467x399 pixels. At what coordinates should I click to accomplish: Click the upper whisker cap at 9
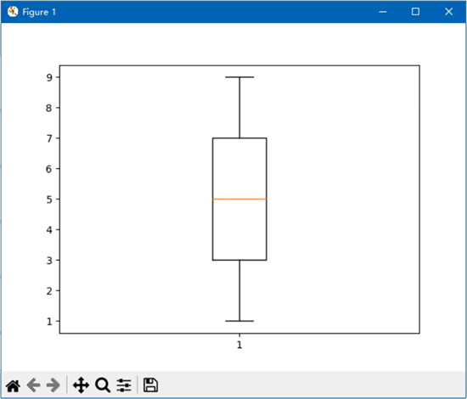pyautogui.click(x=239, y=77)
